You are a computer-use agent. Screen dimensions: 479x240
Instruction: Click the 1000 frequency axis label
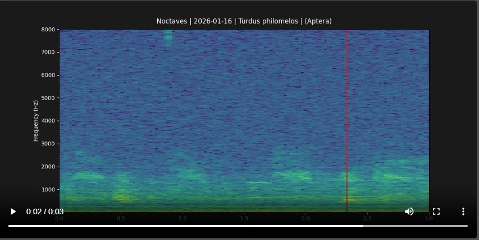coord(48,190)
